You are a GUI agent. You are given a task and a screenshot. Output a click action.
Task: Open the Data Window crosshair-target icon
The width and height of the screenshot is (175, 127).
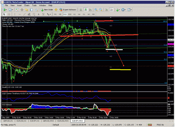tap(22, 10)
